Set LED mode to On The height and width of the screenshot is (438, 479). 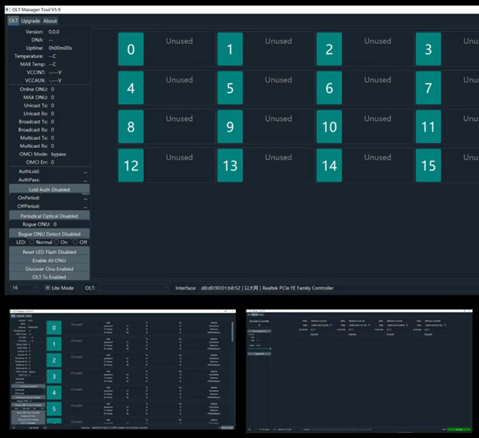pyautogui.click(x=58, y=242)
